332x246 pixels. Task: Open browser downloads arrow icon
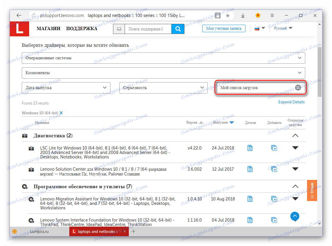pyautogui.click(x=243, y=15)
